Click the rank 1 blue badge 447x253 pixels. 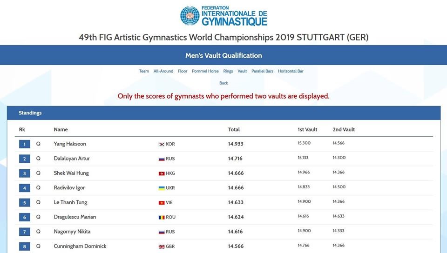pyautogui.click(x=25, y=144)
